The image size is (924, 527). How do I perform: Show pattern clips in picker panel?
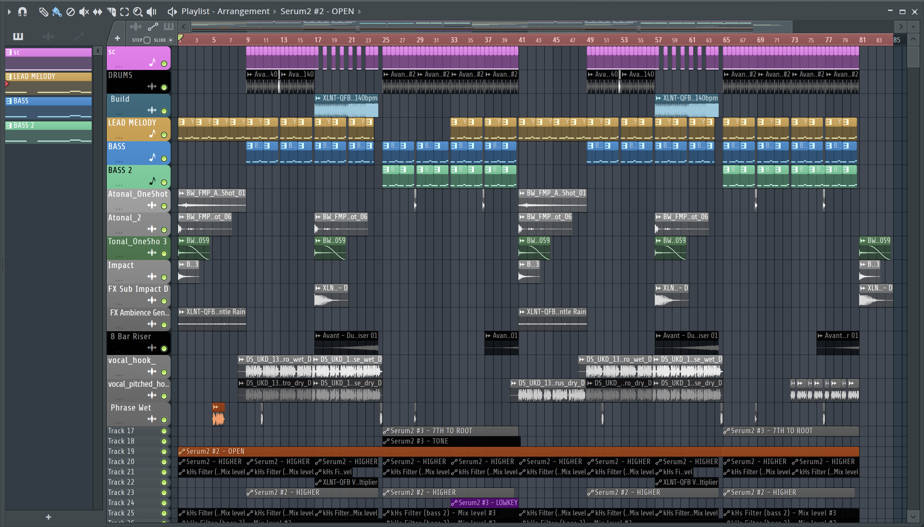coord(18,36)
